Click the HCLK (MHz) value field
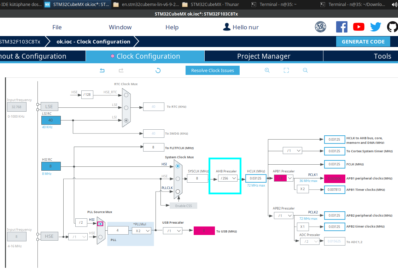The width and height of the screenshot is (398, 271). (x=256, y=178)
